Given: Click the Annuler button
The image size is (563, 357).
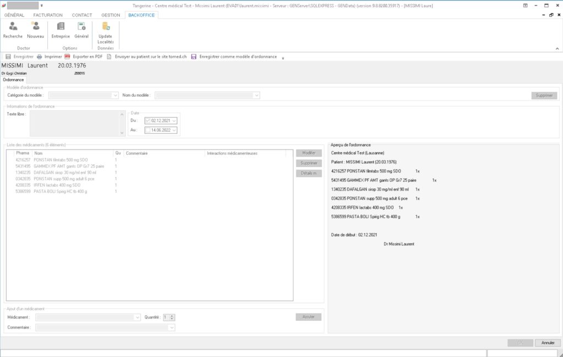Looking at the screenshot, I should click(x=548, y=343).
